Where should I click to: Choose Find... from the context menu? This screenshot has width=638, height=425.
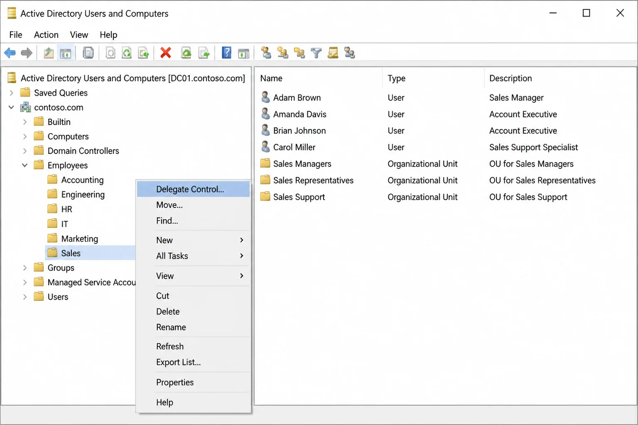point(194,220)
